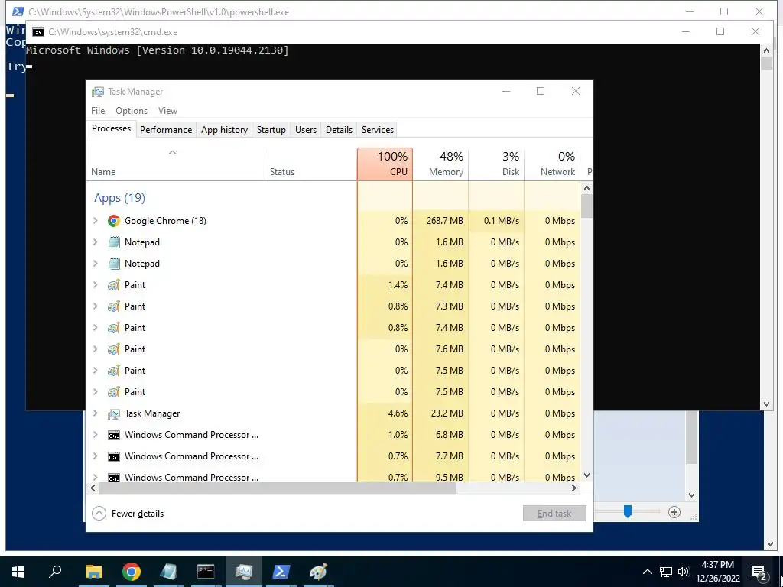Viewport: 783px width, 587px height.
Task: Select Task Manager 23.2 MB memory cell
Action: [x=440, y=413]
